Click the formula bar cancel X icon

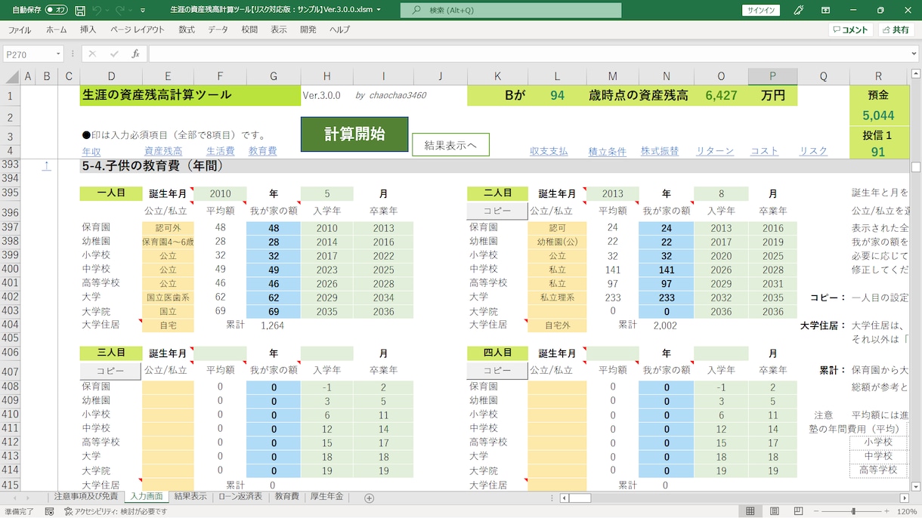point(92,54)
